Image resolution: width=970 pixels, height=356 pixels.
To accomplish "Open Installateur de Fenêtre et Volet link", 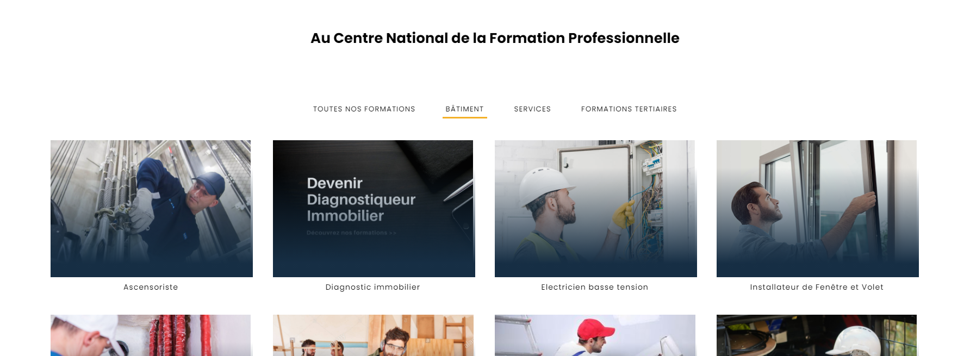I will [x=816, y=287].
